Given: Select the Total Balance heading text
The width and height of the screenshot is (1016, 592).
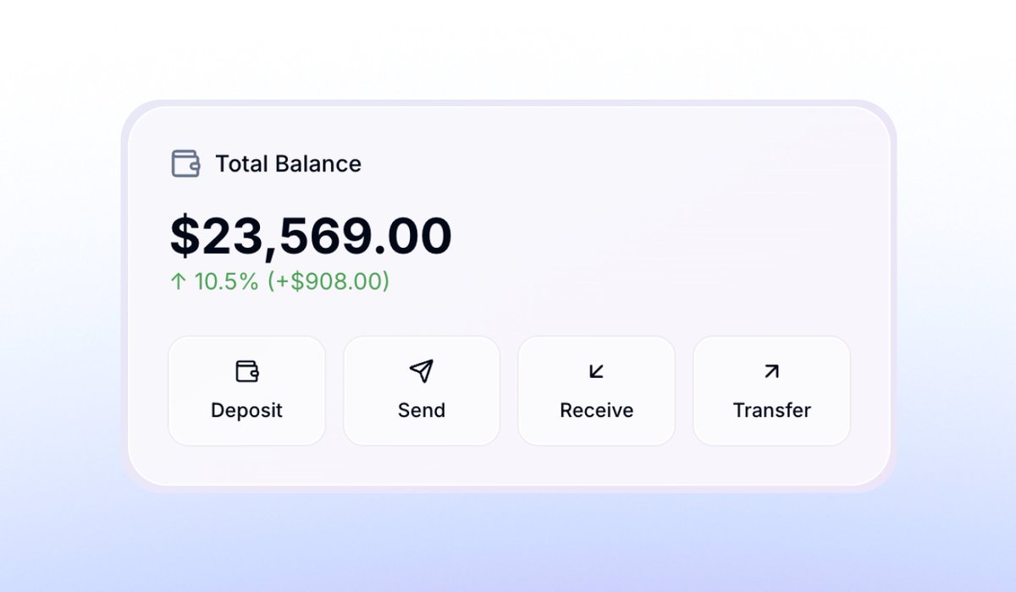Looking at the screenshot, I should click(x=288, y=164).
